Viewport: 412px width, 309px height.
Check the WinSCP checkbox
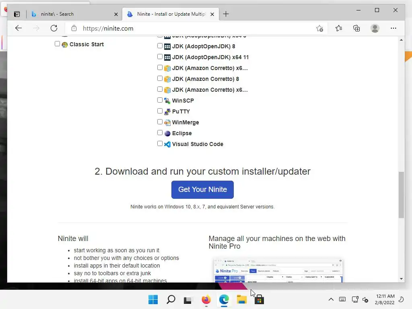pos(160,100)
